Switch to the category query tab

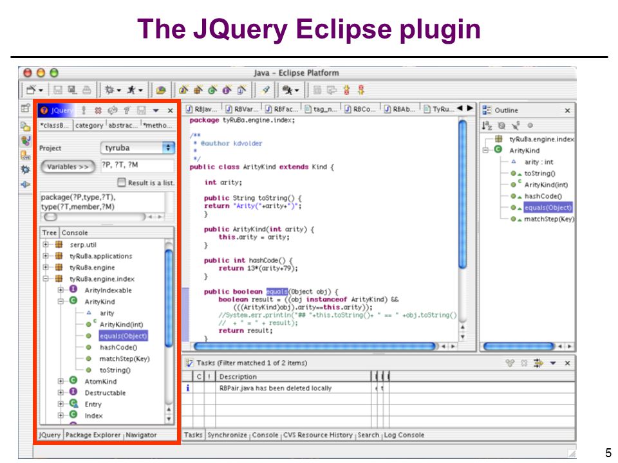tap(89, 125)
